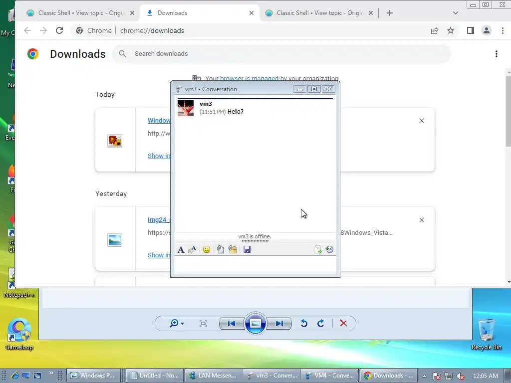Close the Downloads tab

click(252, 13)
